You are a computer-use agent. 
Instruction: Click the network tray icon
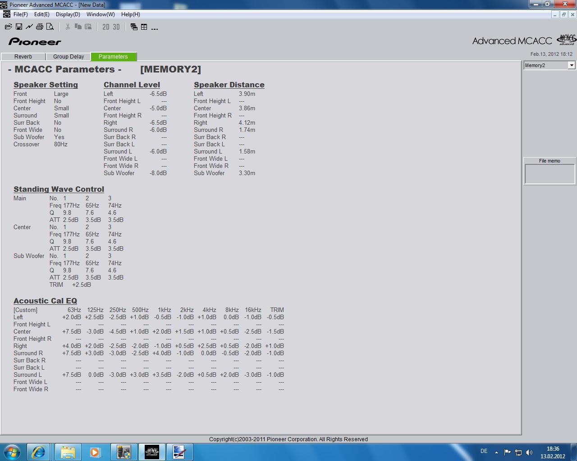[x=518, y=452]
